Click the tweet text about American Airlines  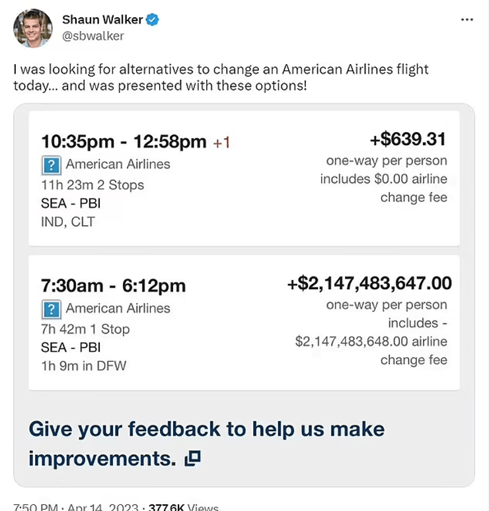[221, 77]
